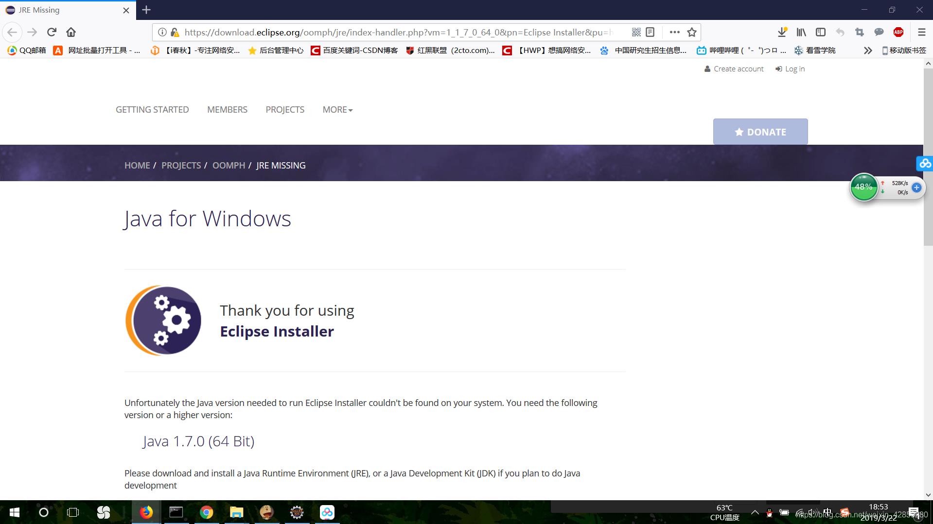Screen dimensions: 933x524
Task: Open the MEMBERS menu item
Action: click(227, 110)
